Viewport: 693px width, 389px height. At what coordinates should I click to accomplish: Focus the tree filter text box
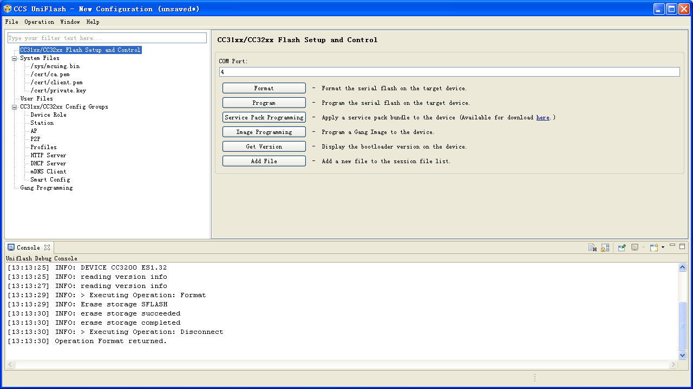pos(107,38)
